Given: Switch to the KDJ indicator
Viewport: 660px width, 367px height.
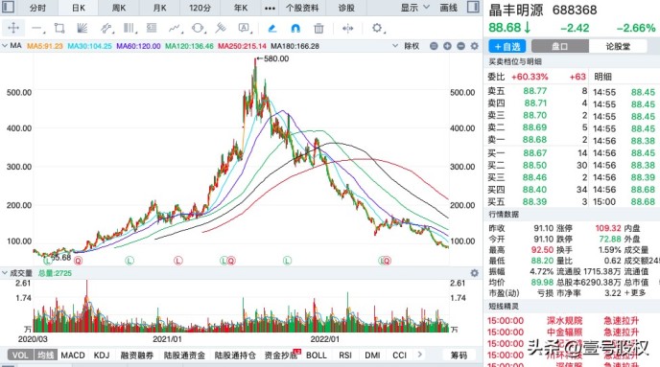Looking at the screenshot, I should click(102, 356).
